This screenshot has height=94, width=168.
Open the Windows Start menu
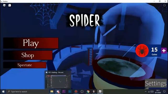coord(3,92)
